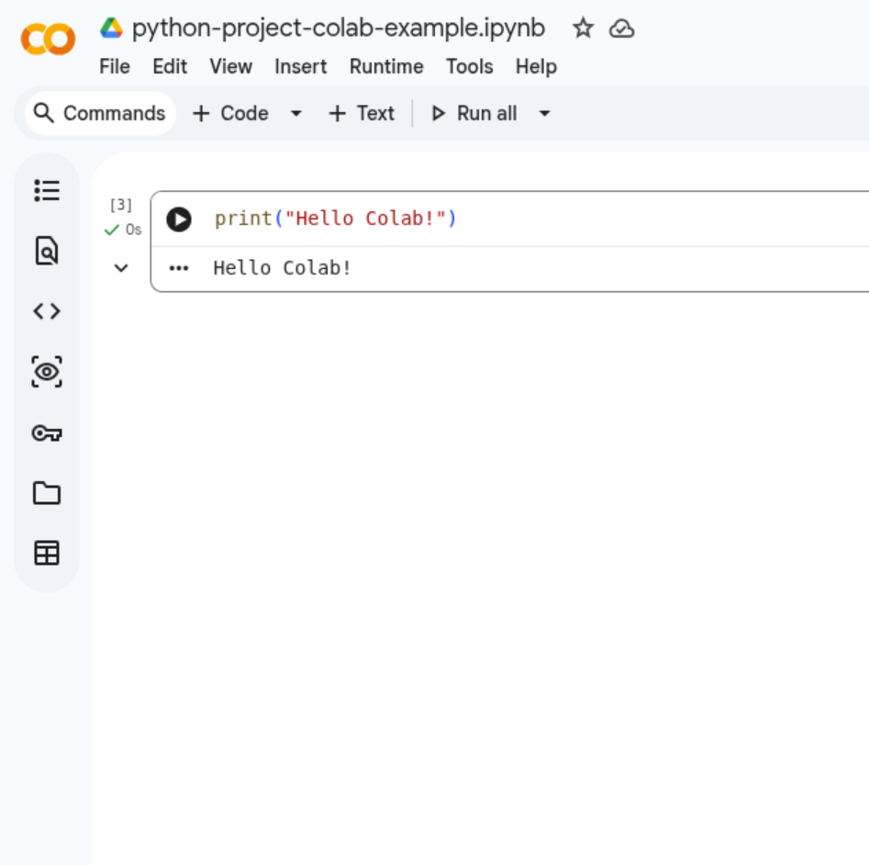Image resolution: width=869 pixels, height=865 pixels.
Task: Click the cloud saved status icon
Action: [621, 28]
